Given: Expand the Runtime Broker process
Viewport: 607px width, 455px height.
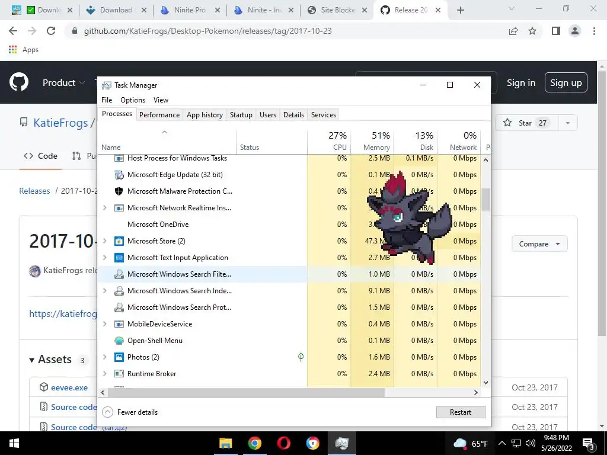Looking at the screenshot, I should [x=104, y=374].
